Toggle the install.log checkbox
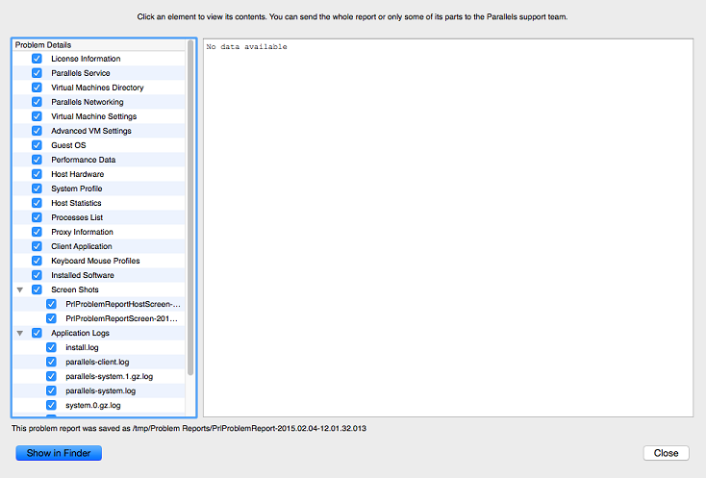This screenshot has width=706, height=478. click(51, 347)
